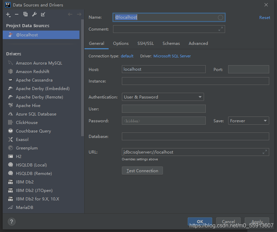This screenshot has width=277, height=232.
Task: Expand the URL field with the arrows icon
Action: pos(265,152)
